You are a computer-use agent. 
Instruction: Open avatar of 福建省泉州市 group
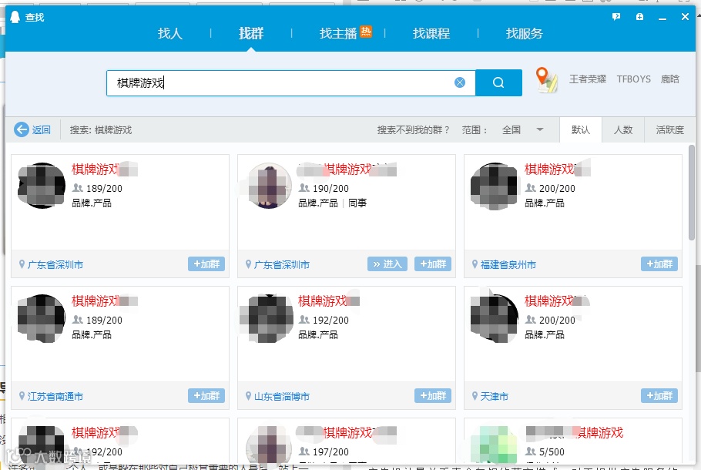tap(494, 186)
